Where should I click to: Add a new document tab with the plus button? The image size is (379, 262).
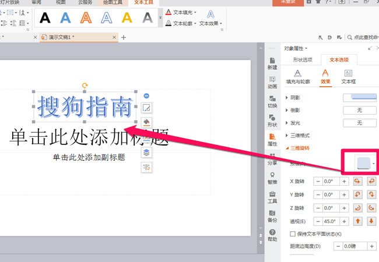click(124, 37)
